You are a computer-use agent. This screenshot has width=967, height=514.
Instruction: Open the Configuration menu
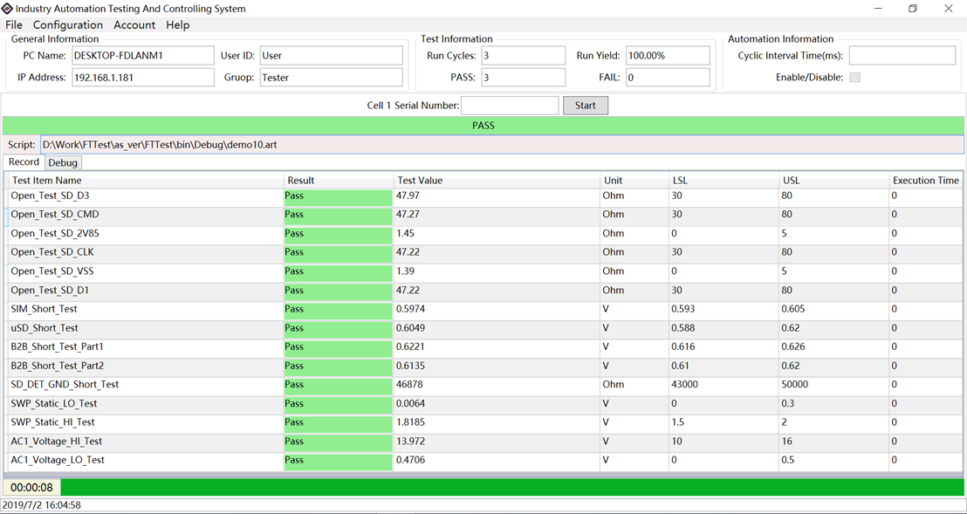[67, 25]
